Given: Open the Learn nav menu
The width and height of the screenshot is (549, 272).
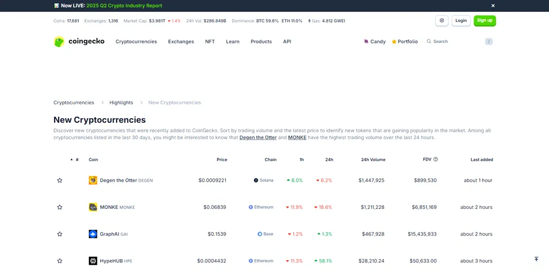Looking at the screenshot, I should [x=233, y=41].
